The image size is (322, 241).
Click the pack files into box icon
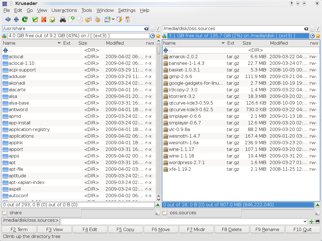(x=97, y=19)
